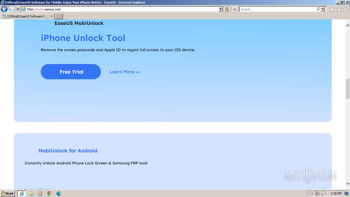Close the EaseUS Software tab
Image resolution: width=350 pixels, height=197 pixels.
click(x=51, y=16)
